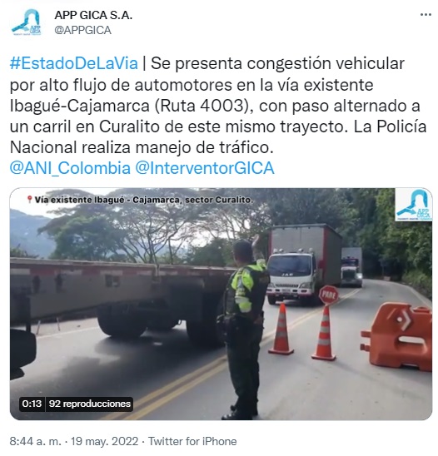Click the 92 reproducciones view count

90,404
